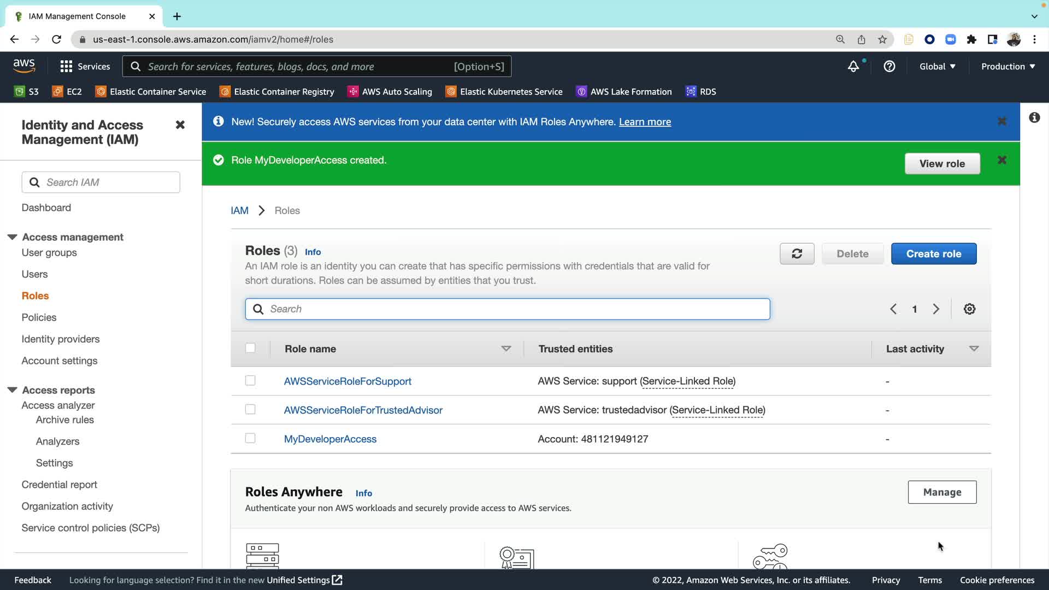Image resolution: width=1049 pixels, height=590 pixels.
Task: Toggle the select all roles checkbox
Action: [250, 348]
